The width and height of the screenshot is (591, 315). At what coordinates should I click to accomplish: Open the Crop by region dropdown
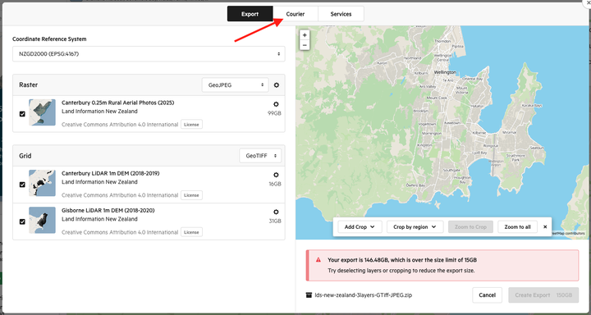pyautogui.click(x=415, y=227)
